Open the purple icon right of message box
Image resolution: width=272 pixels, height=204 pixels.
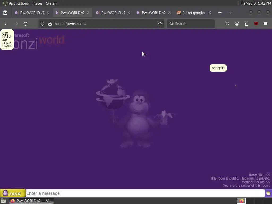coord(268,193)
